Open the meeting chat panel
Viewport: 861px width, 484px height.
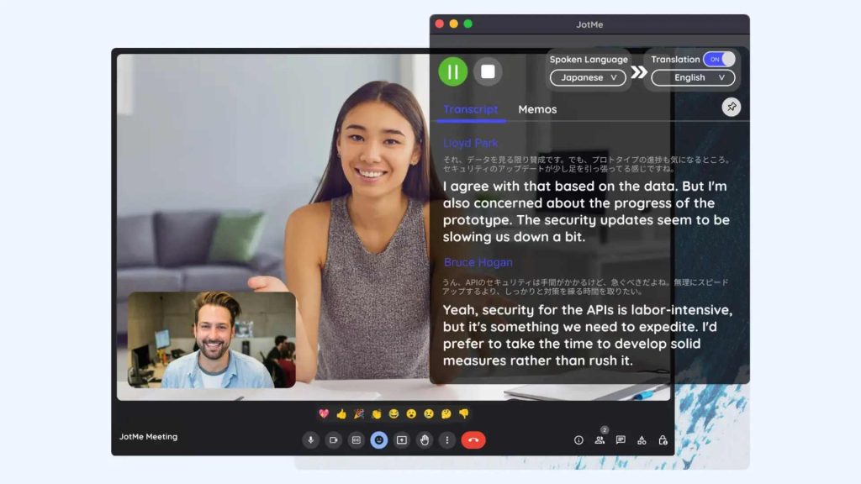[x=621, y=440]
